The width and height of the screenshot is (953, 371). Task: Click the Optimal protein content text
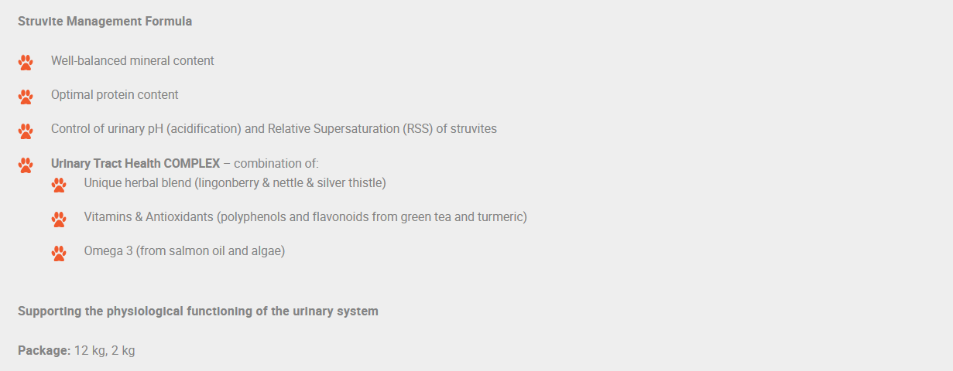[115, 94]
